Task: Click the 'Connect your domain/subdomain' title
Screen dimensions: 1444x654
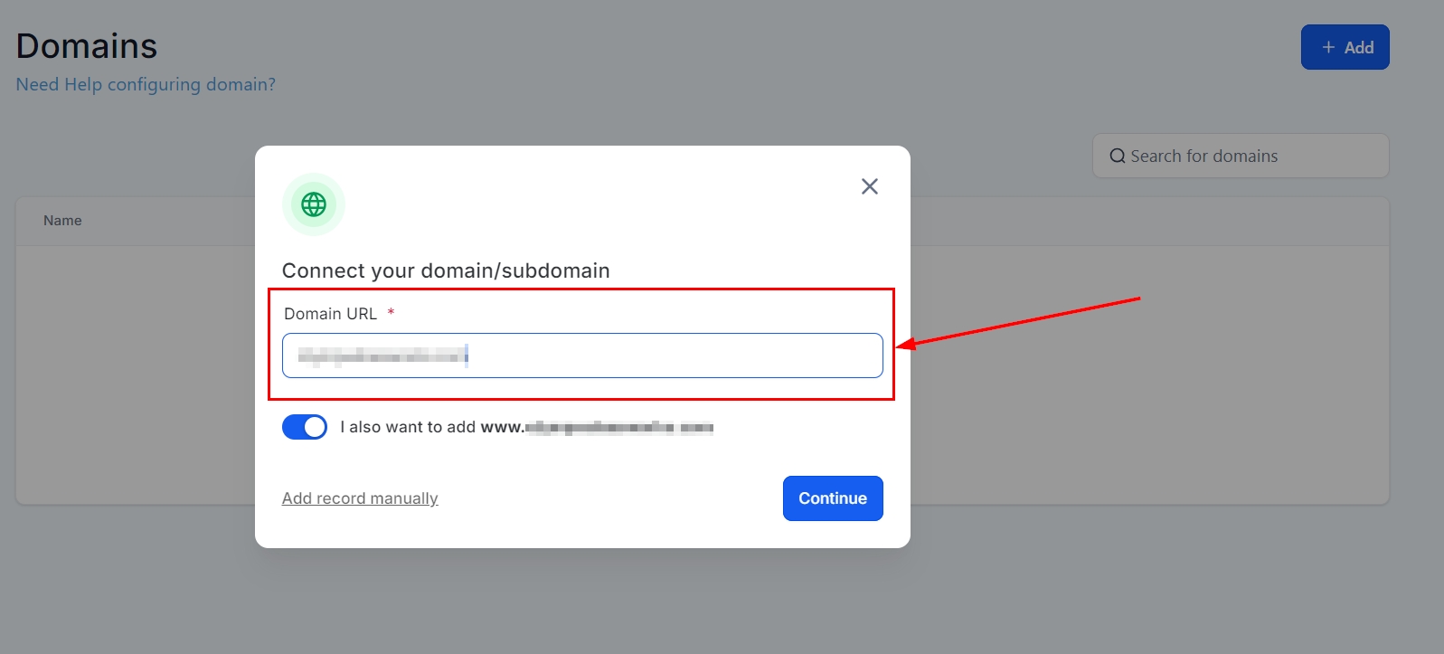Action: tap(446, 270)
